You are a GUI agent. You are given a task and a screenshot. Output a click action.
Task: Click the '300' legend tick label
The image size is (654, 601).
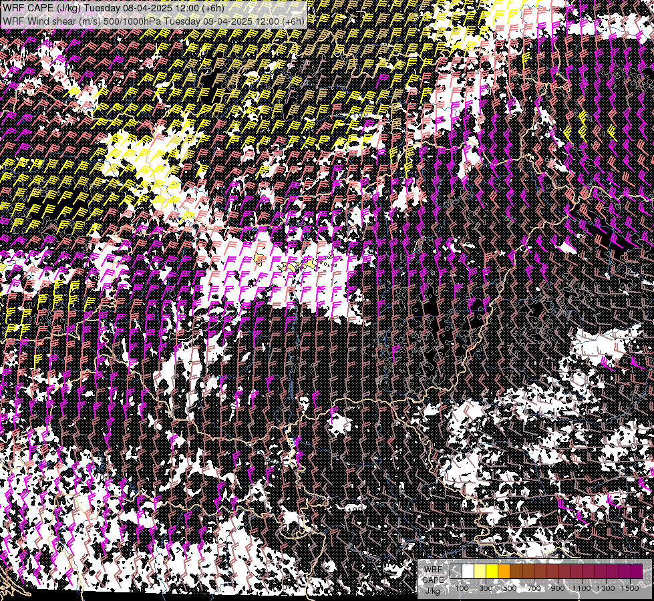pyautogui.click(x=486, y=588)
